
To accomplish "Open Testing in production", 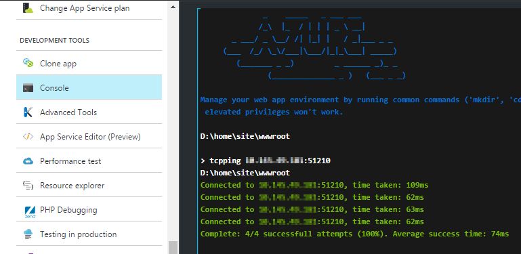I will [x=89, y=234].
